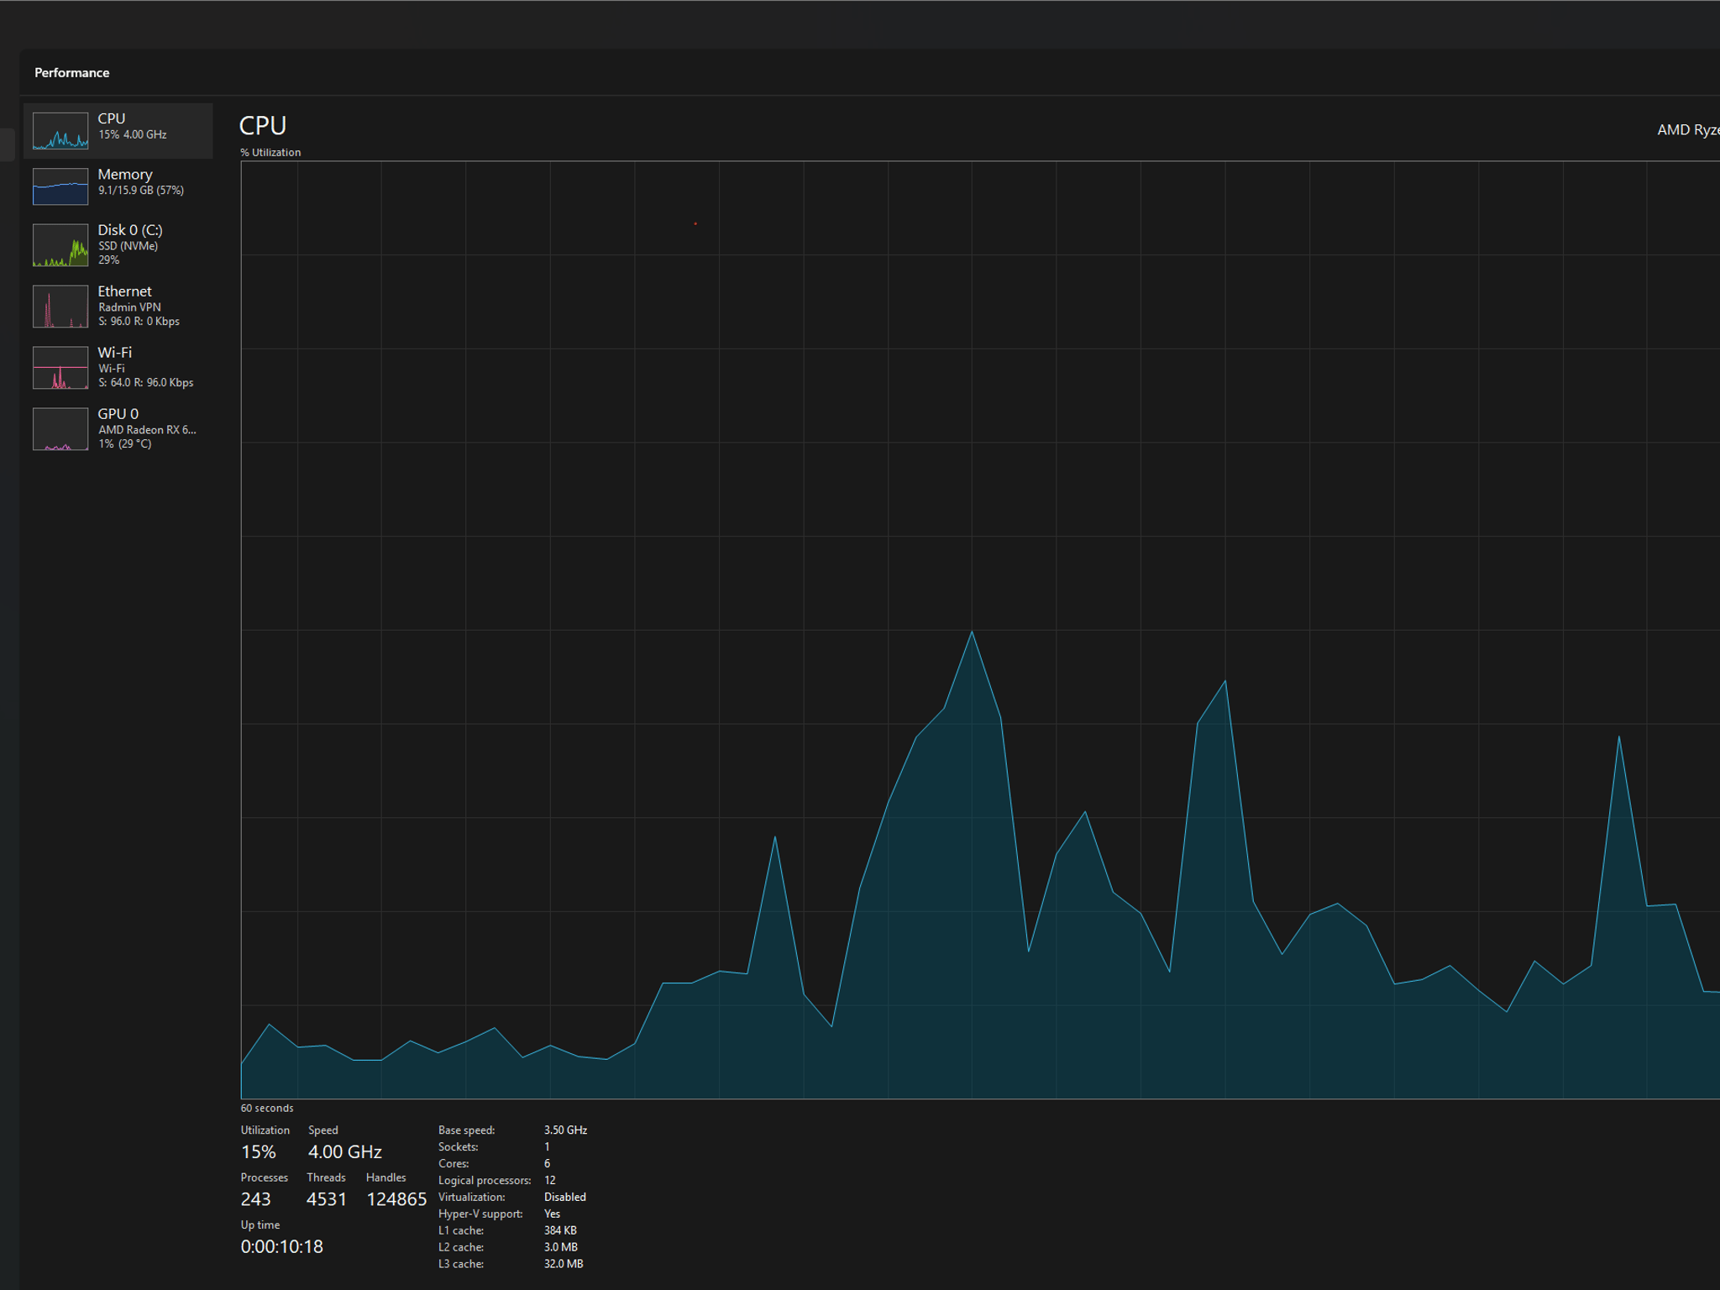This screenshot has height=1290, width=1720.
Task: Select the green Disk 0 activity graph icon
Action: pos(60,245)
